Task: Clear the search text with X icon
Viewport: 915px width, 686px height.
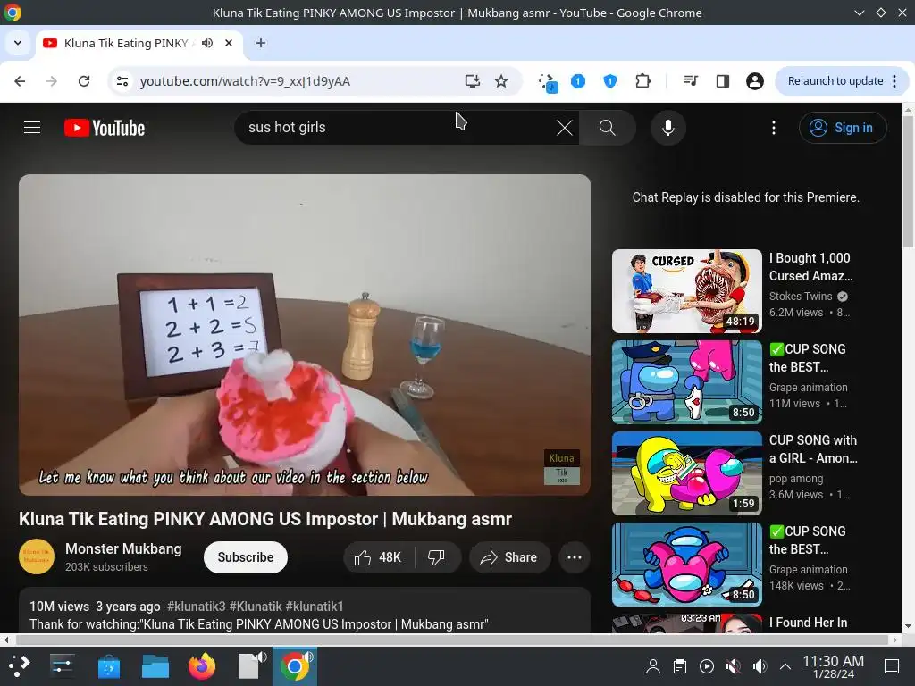Action: coord(565,127)
